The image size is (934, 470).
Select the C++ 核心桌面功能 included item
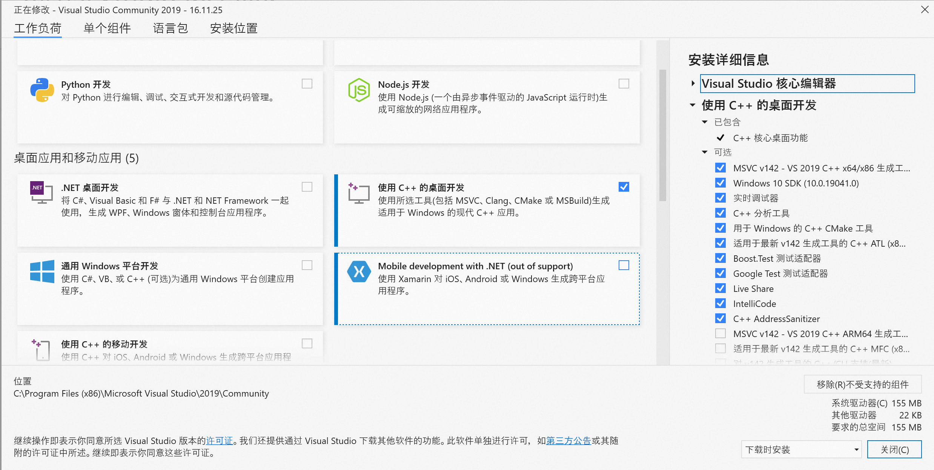(x=770, y=138)
